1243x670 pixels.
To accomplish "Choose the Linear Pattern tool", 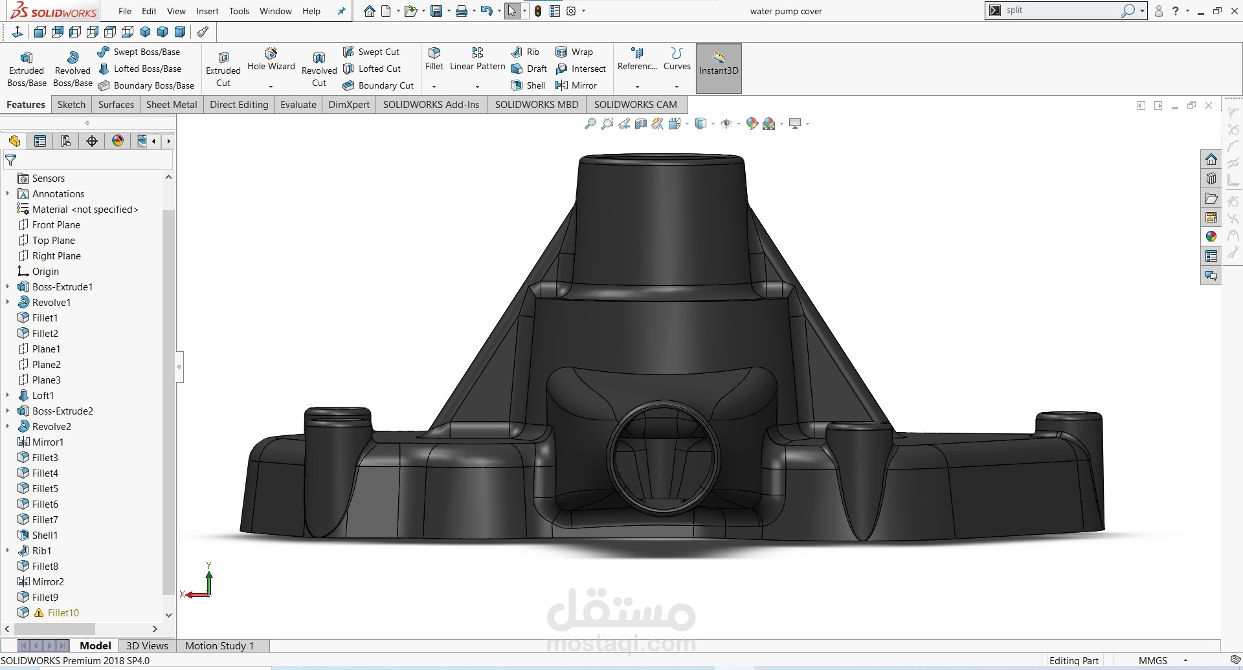I will click(478, 59).
